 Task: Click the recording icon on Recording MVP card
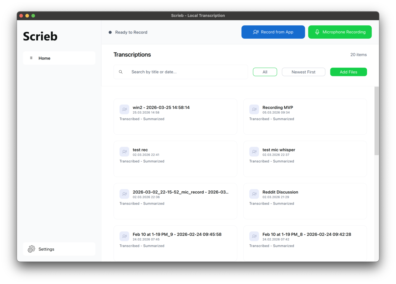tap(254, 109)
